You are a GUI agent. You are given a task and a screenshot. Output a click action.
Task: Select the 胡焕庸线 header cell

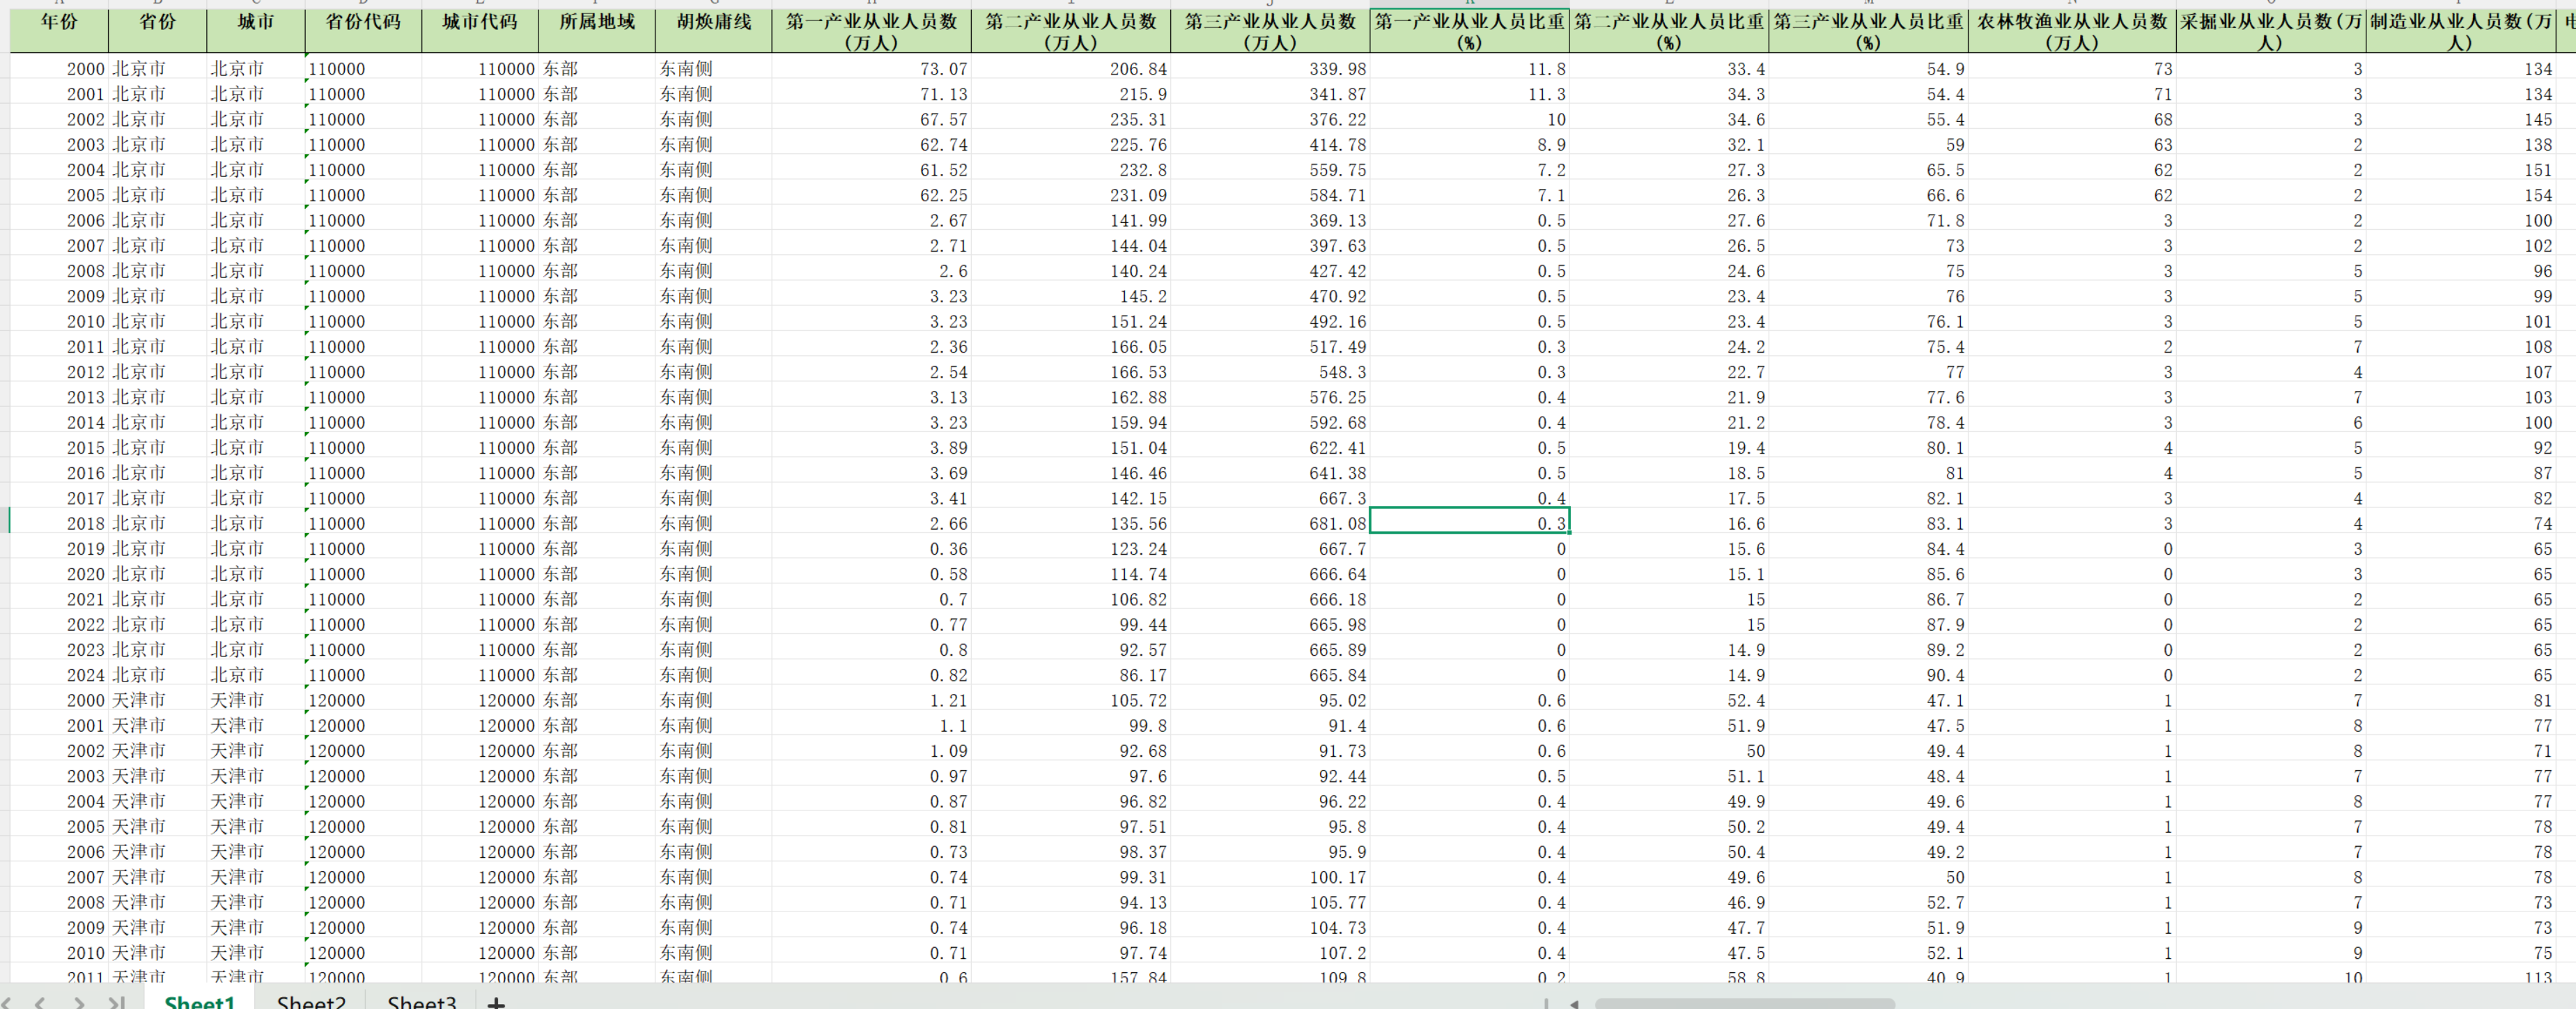coord(713,31)
